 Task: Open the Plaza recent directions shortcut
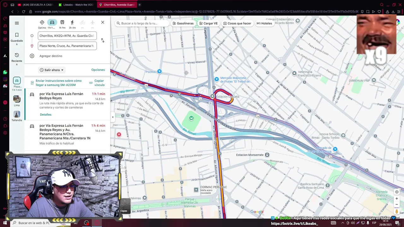17,84
